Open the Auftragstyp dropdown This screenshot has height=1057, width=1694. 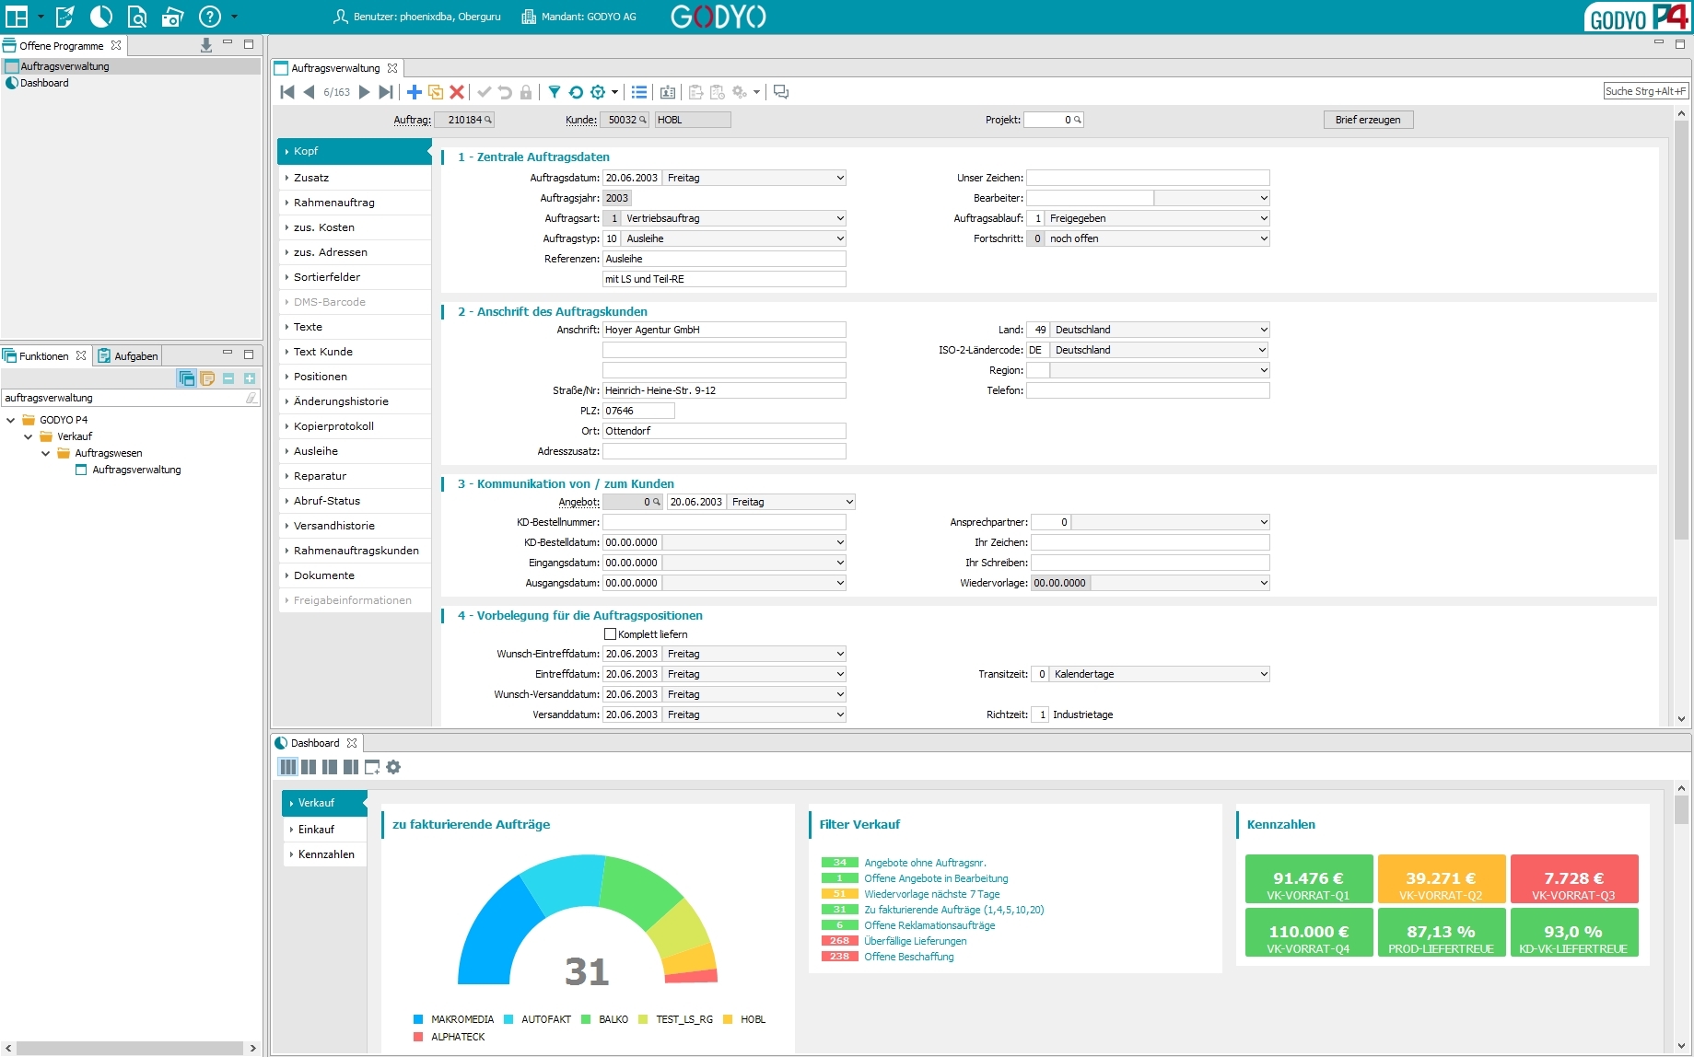[840, 238]
